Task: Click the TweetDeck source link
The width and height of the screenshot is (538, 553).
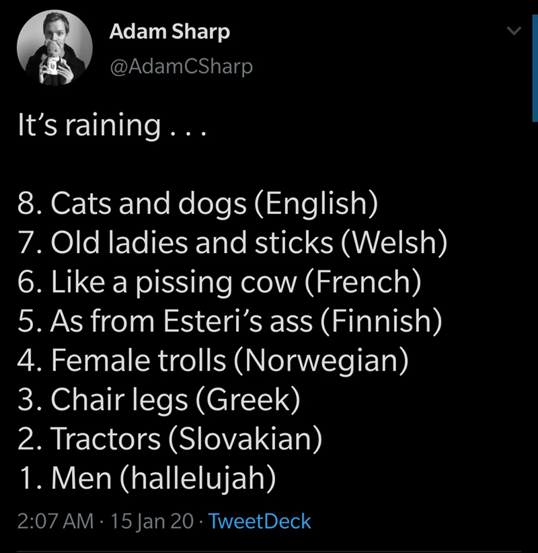Action: pyautogui.click(x=260, y=521)
